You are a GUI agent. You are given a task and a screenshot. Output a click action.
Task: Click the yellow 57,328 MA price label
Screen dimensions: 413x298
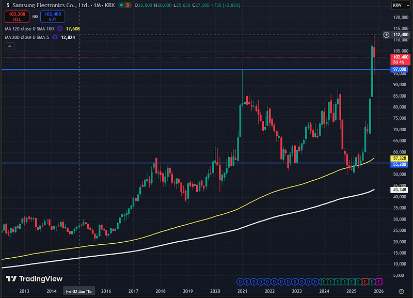click(399, 159)
